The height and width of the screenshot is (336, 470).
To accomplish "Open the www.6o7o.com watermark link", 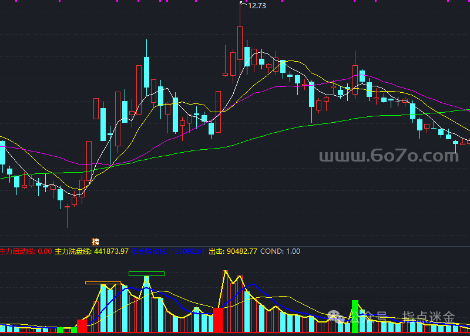I will (388, 156).
